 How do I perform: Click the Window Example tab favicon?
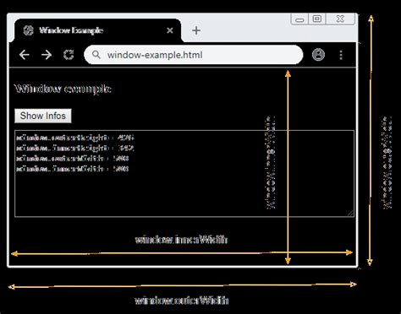(x=29, y=30)
